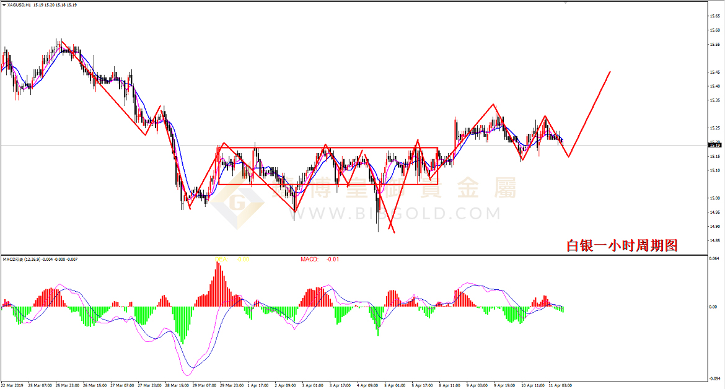Image resolution: width=725 pixels, height=389 pixels.
Task: Select the 9 Apr 19:00 time label
Action: pos(504,385)
